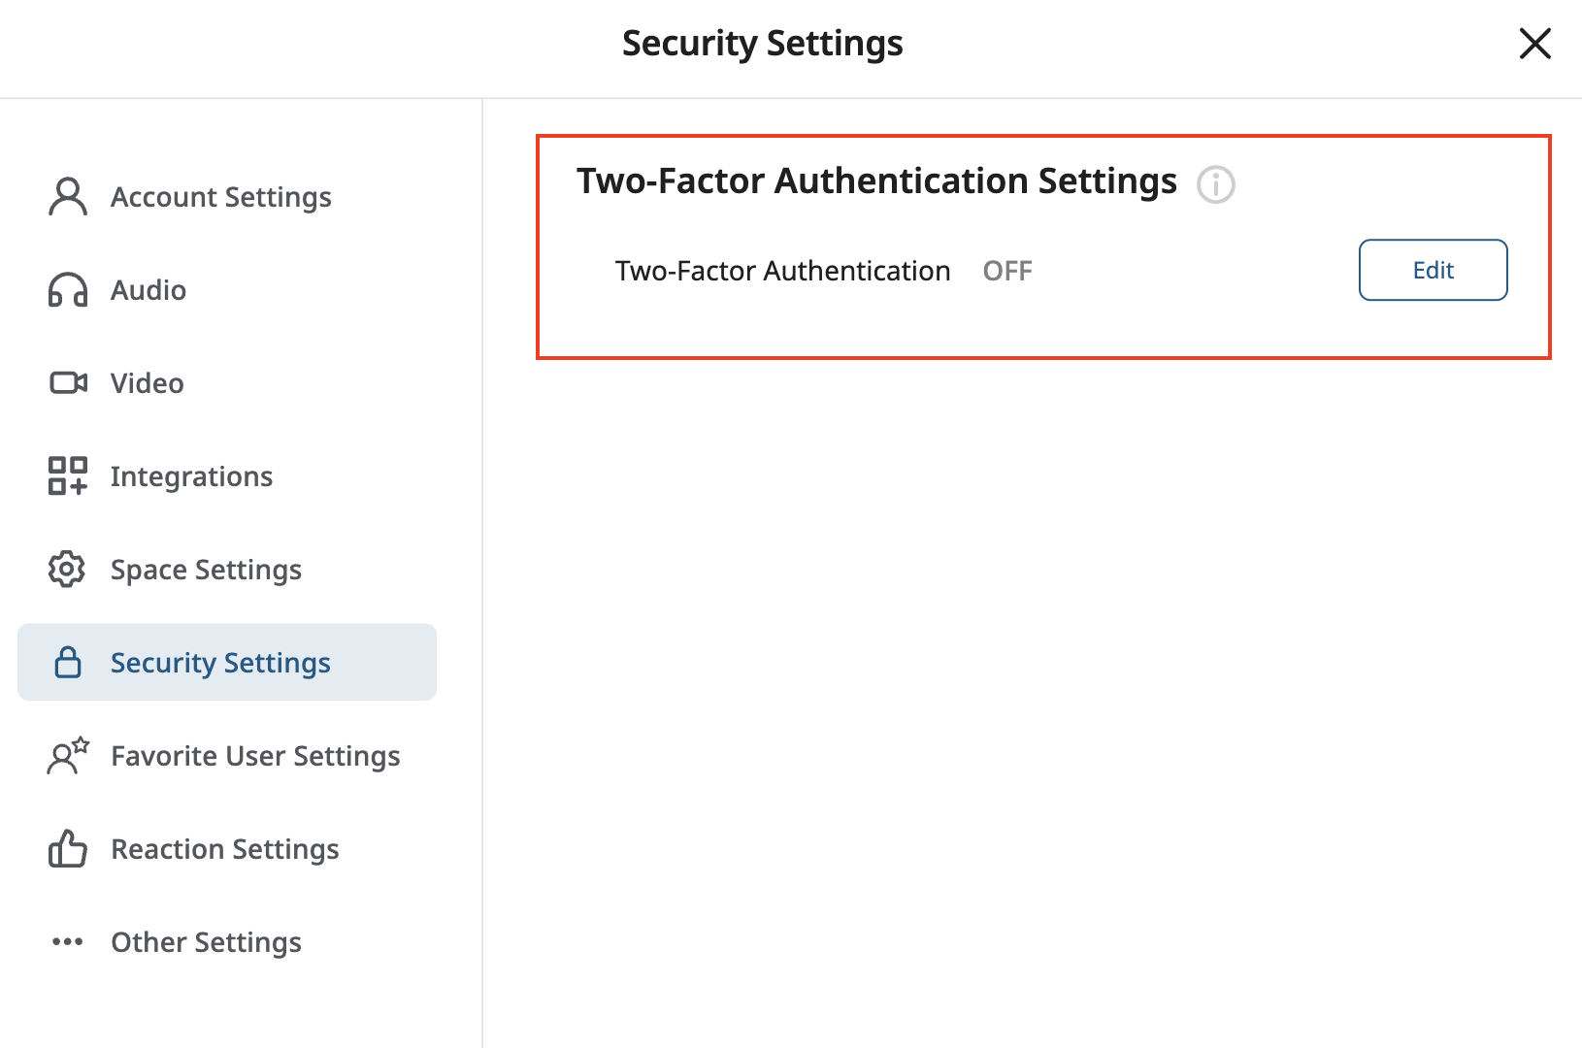
Task: Show info about Two-Factor Authentication Settings
Action: pos(1215,183)
